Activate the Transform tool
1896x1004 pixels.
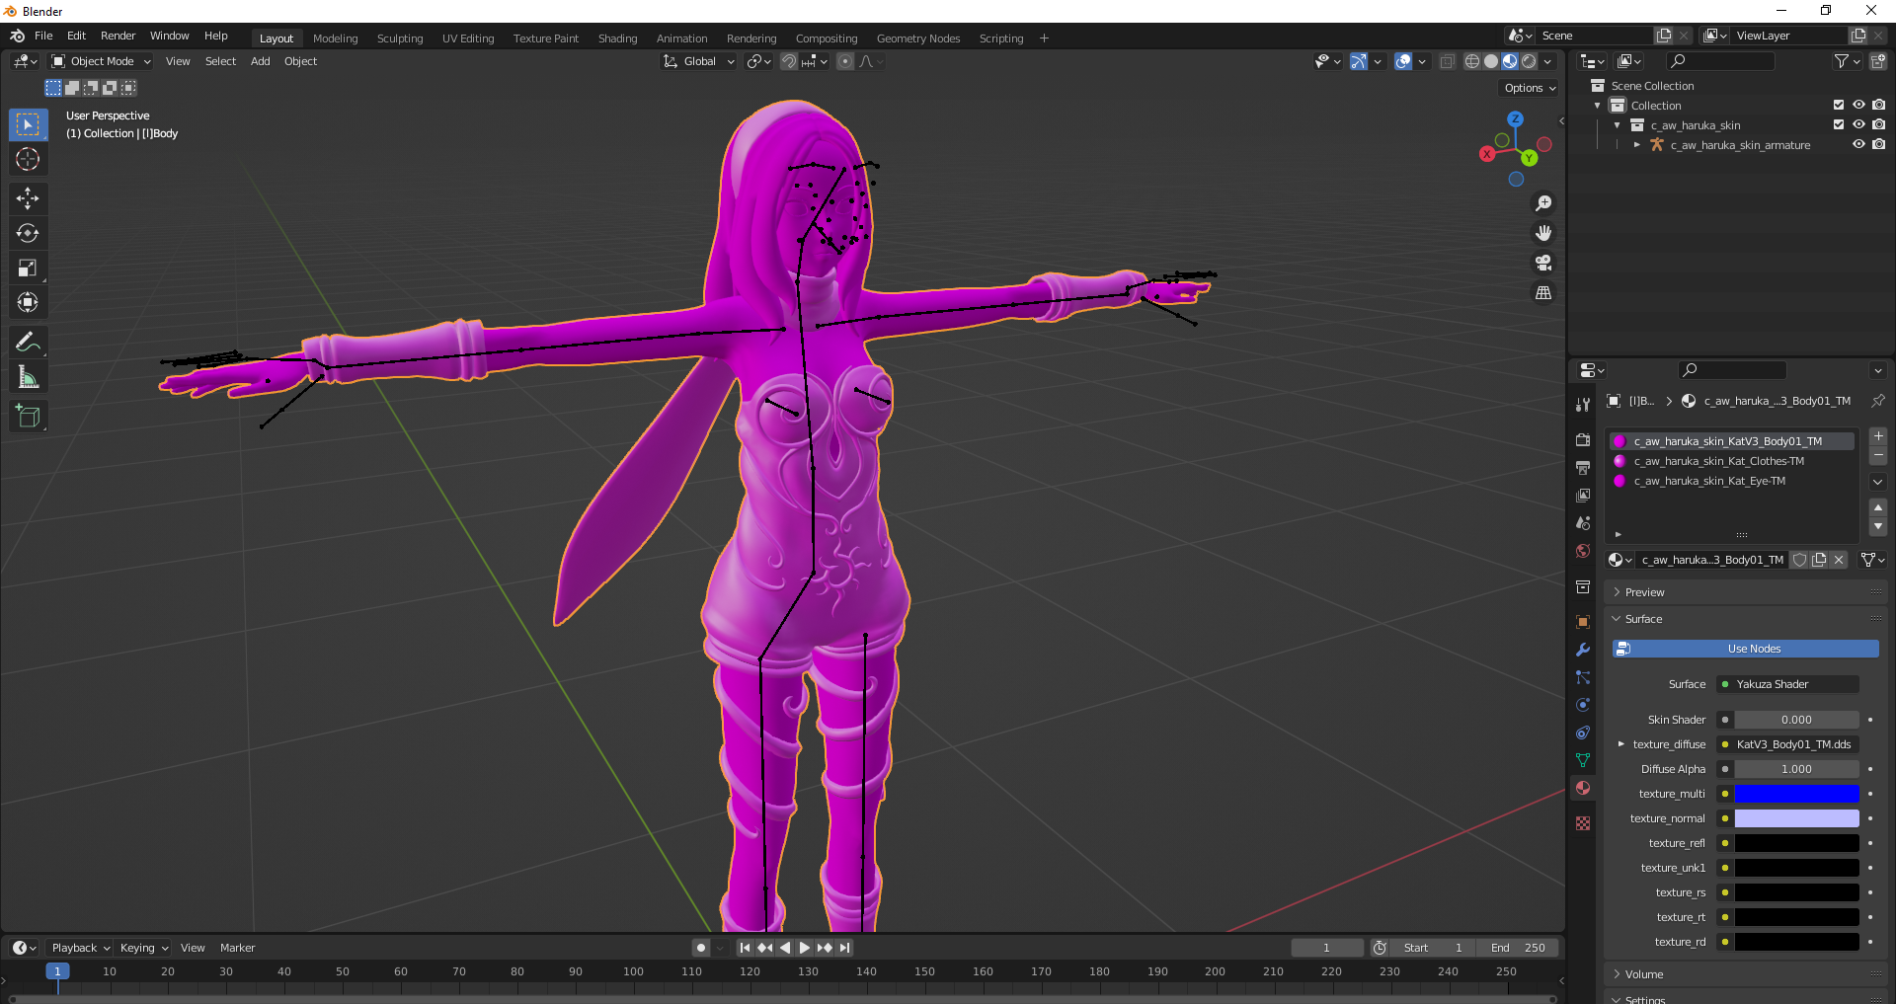pyautogui.click(x=28, y=302)
